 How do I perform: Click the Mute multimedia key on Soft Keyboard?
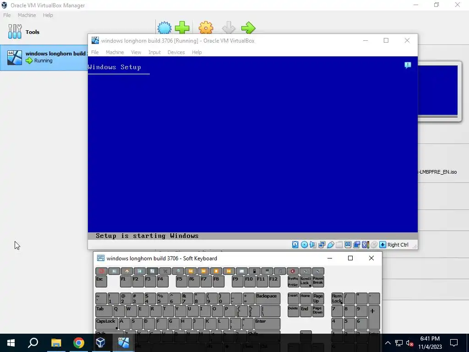click(x=293, y=271)
